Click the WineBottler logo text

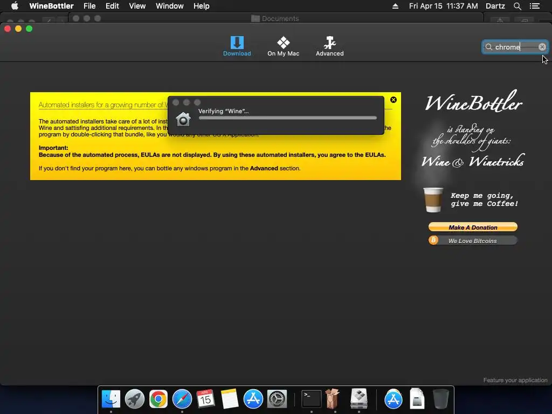tap(474, 101)
